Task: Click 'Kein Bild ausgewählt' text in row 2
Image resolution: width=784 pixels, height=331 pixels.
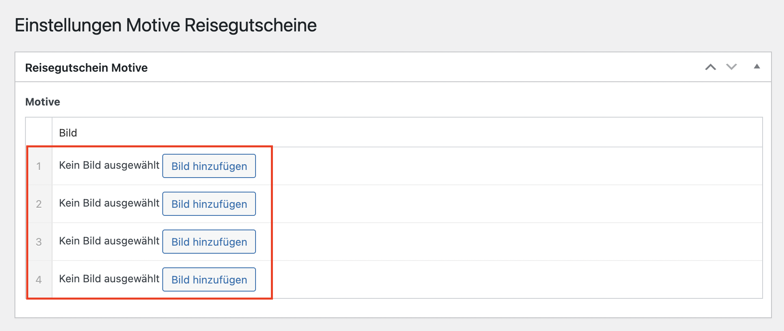Action: pyautogui.click(x=109, y=203)
